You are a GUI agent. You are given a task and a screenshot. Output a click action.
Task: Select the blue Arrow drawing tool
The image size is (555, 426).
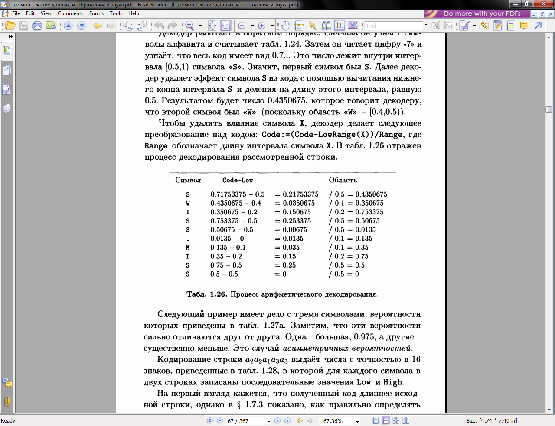[538, 26]
